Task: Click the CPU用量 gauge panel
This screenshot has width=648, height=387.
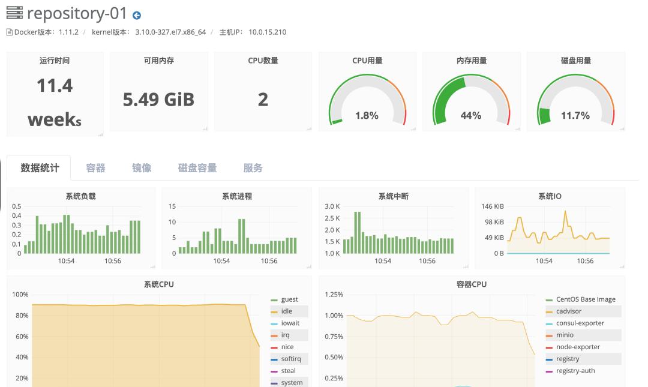Action: pos(368,93)
